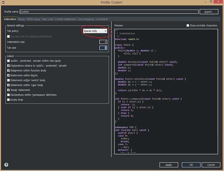Click the help question mark icon
224x171 pixels.
(6, 165)
